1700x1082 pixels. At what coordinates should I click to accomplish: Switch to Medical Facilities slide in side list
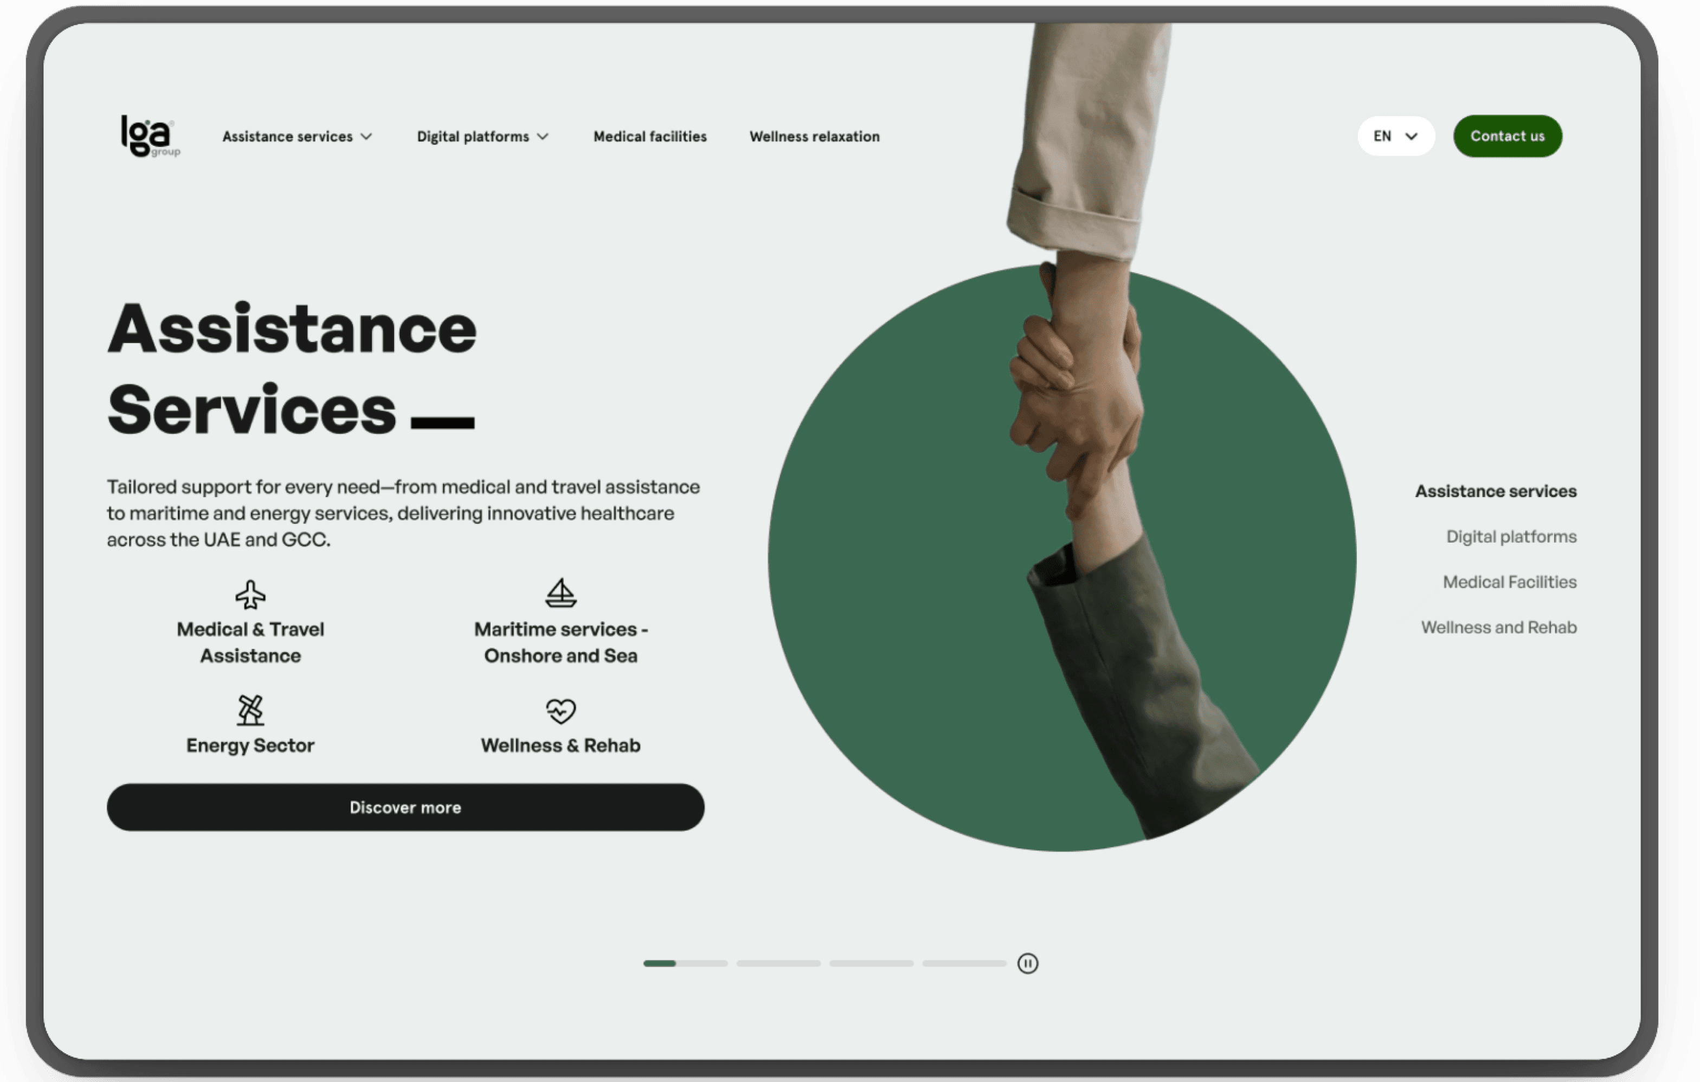(x=1509, y=582)
